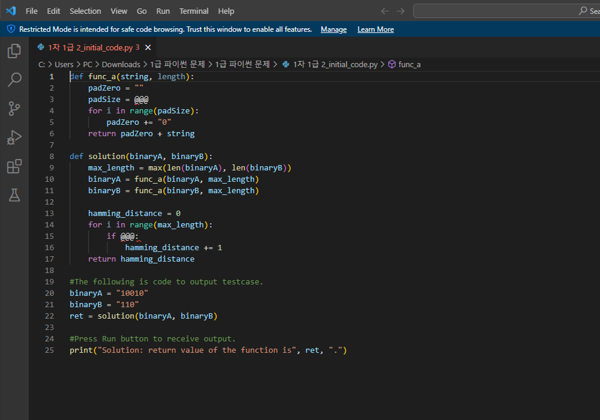Click line number 8 in the gutter
The image size is (600, 420).
tap(52, 157)
